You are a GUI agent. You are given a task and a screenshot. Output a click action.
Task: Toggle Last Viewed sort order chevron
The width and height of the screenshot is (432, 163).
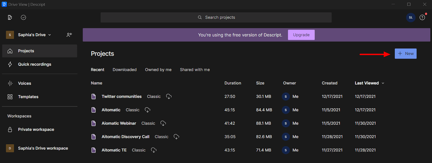383,83
